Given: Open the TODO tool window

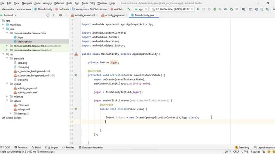Looking at the screenshot, I should click(5, 147).
